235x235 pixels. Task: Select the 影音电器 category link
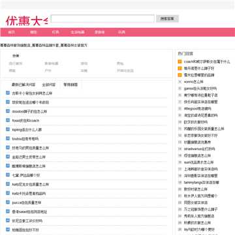click(52, 64)
